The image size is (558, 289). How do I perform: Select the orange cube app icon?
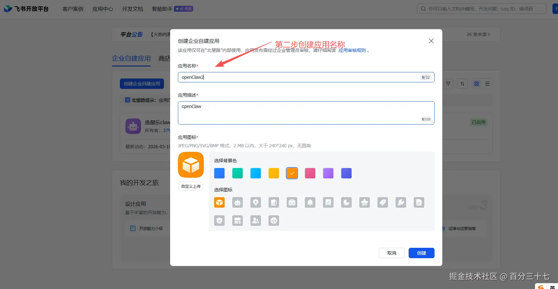tap(219, 202)
